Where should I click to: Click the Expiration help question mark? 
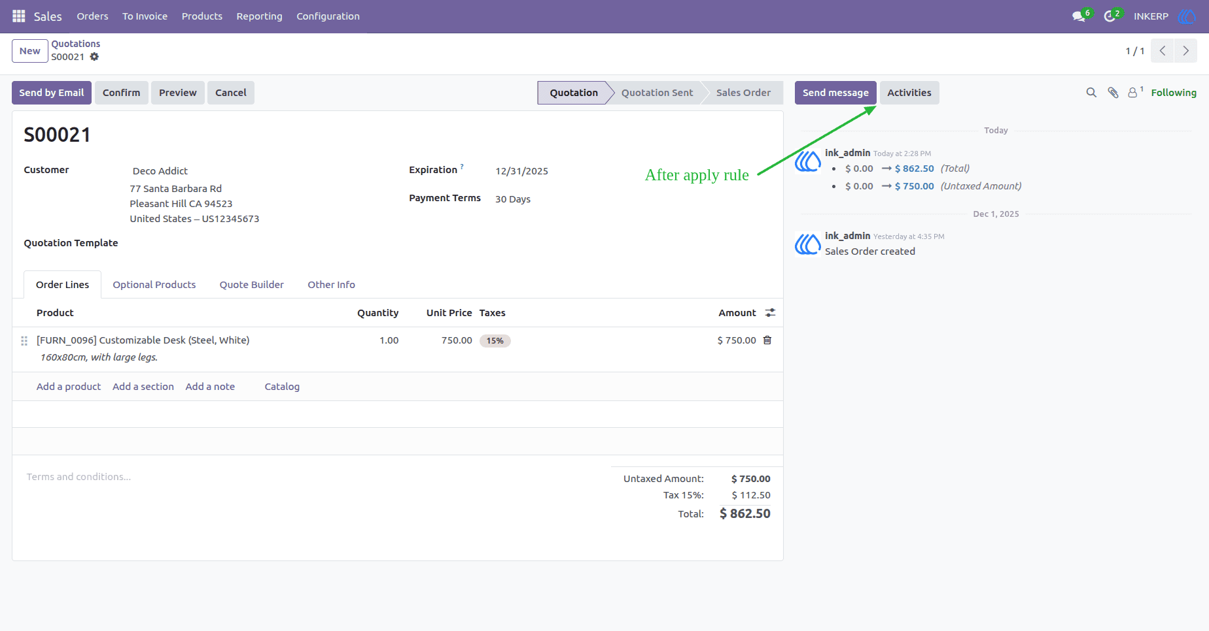pyautogui.click(x=462, y=167)
